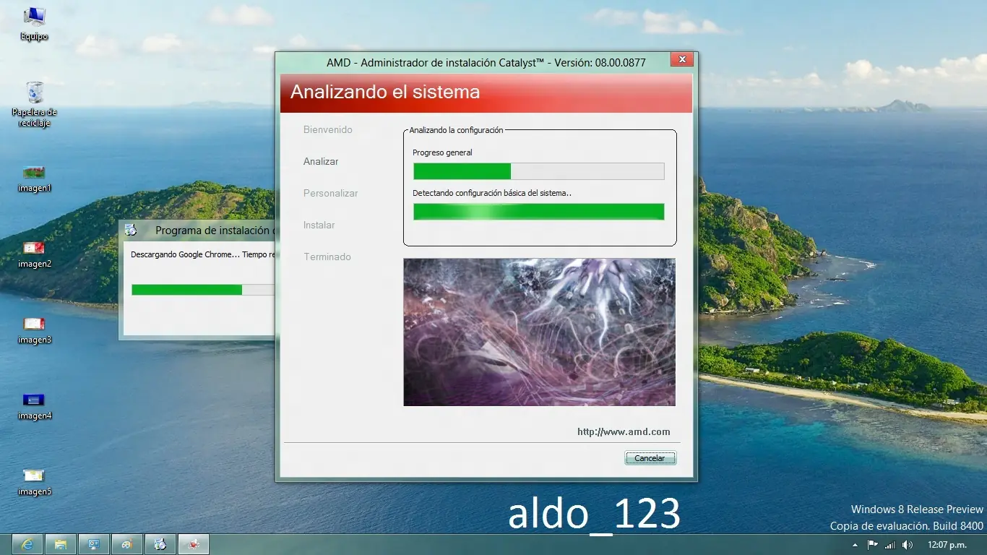Select the Terminado step

pyautogui.click(x=327, y=257)
